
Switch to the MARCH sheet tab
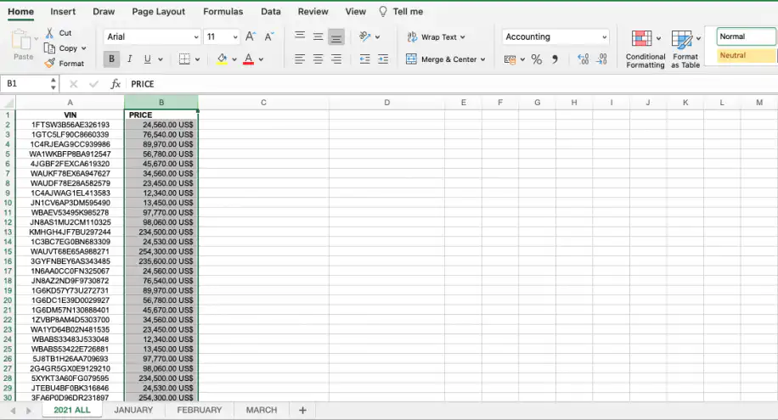(x=262, y=410)
